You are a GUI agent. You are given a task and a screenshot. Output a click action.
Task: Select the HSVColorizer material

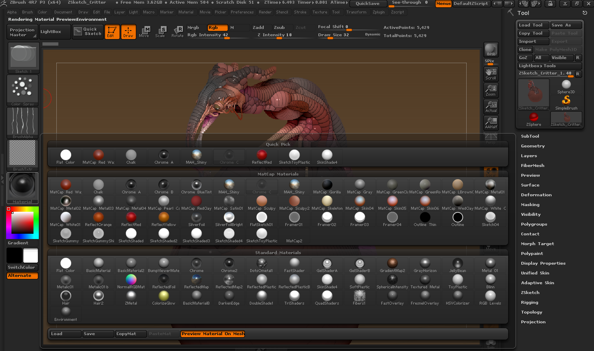[458, 298]
